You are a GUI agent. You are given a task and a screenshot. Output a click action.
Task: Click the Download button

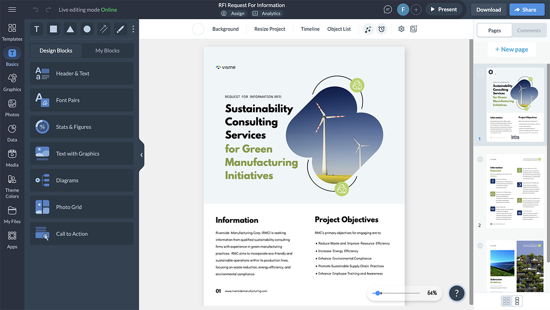(x=488, y=10)
